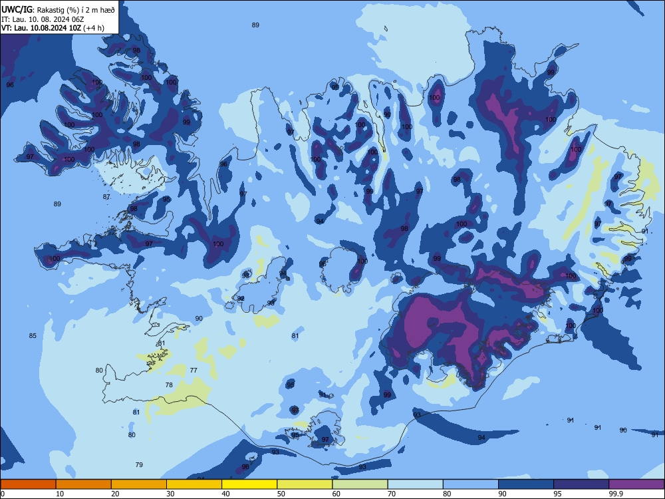Click the '50' legend scale label

[x=281, y=494]
